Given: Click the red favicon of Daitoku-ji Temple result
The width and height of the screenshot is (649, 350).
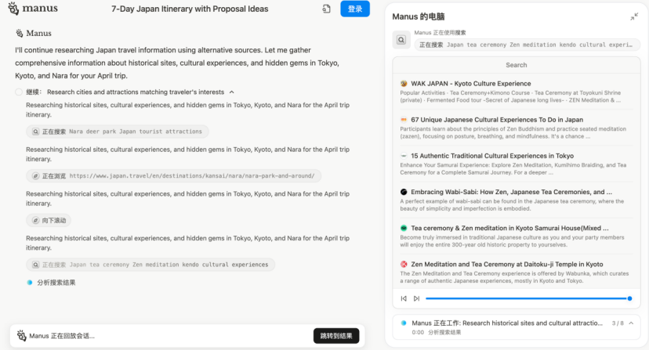Looking at the screenshot, I should [404, 265].
